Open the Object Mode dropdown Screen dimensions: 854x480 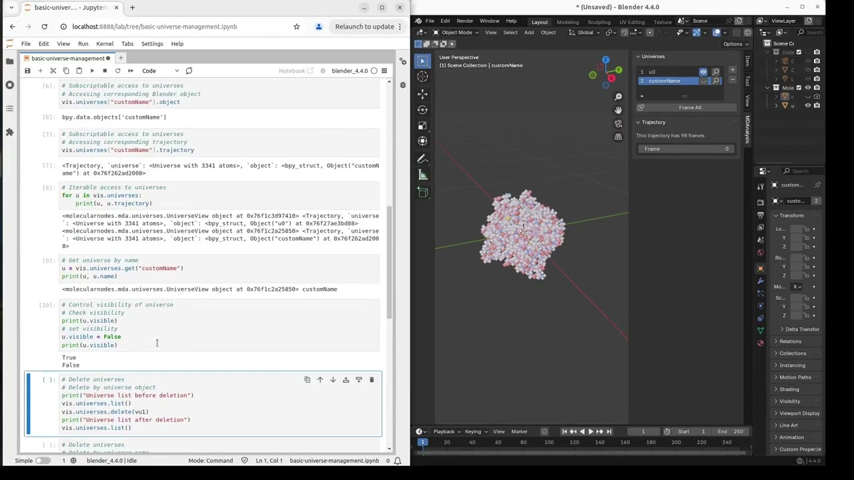point(457,32)
